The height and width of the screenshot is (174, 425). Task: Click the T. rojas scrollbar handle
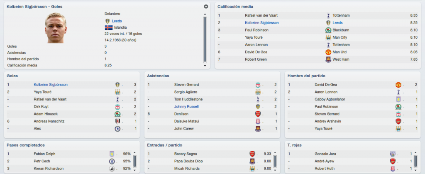[x=415, y=161]
